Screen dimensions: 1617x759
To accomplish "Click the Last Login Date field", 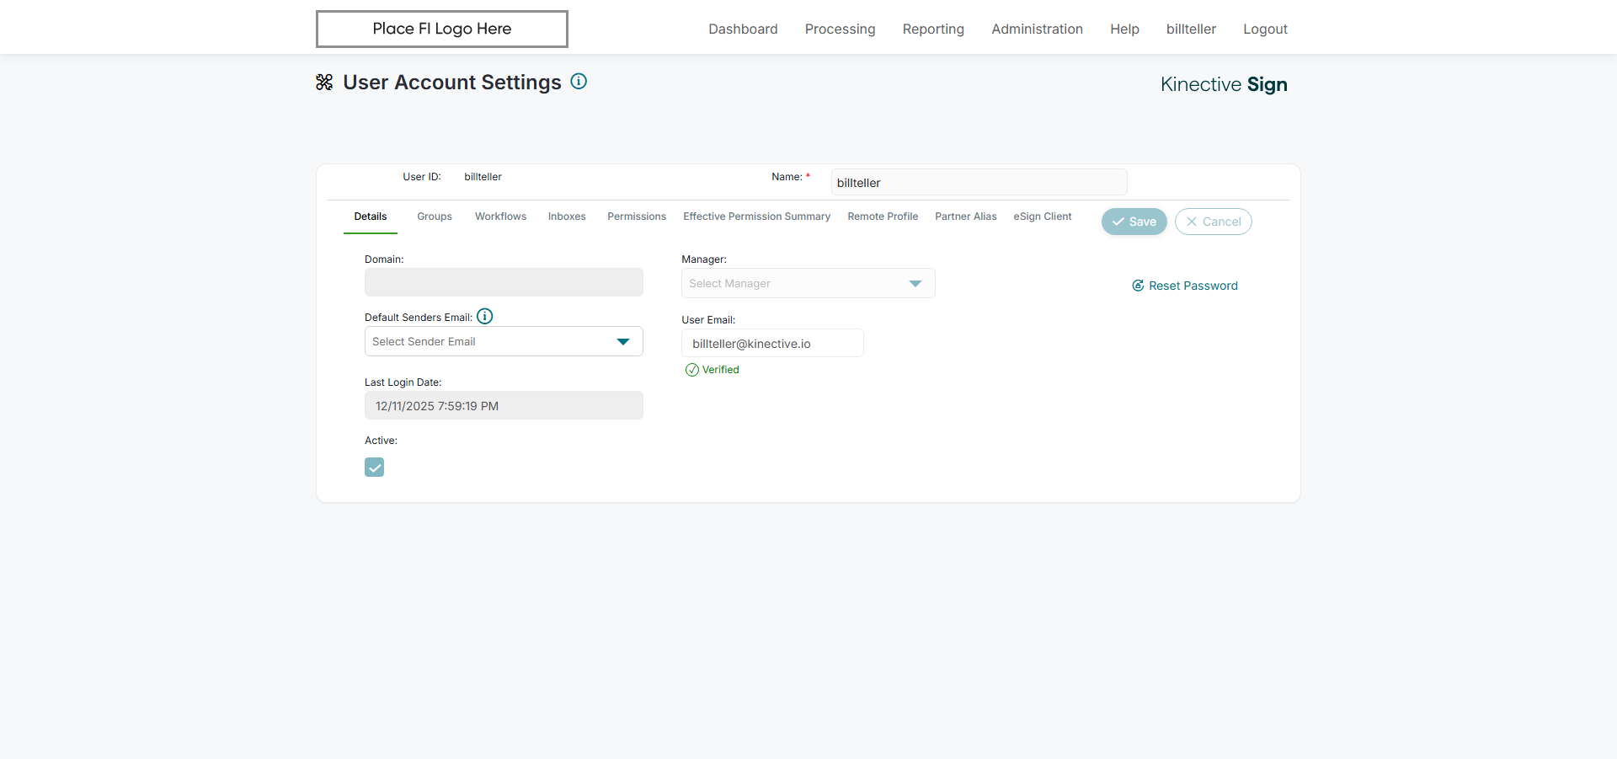I will (x=504, y=405).
